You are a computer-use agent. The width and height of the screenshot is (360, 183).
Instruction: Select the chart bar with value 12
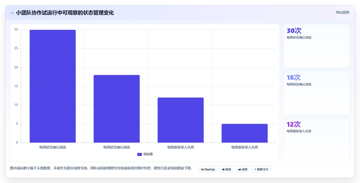[x=181, y=120]
